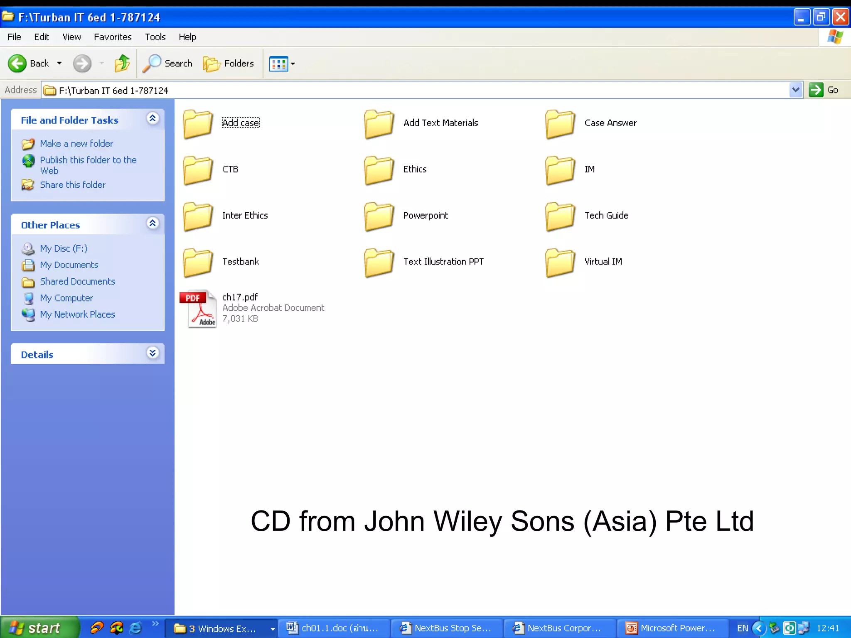Click Make a new folder link

(x=76, y=143)
